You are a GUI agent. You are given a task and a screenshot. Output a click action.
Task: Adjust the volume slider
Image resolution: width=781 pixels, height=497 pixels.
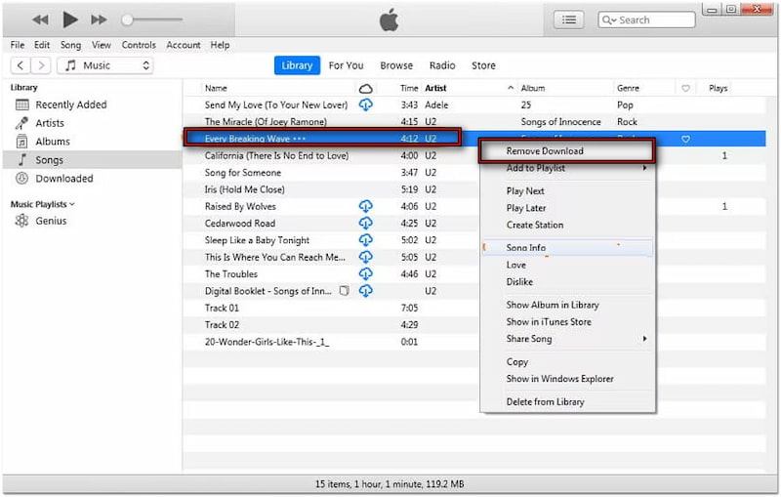152,20
